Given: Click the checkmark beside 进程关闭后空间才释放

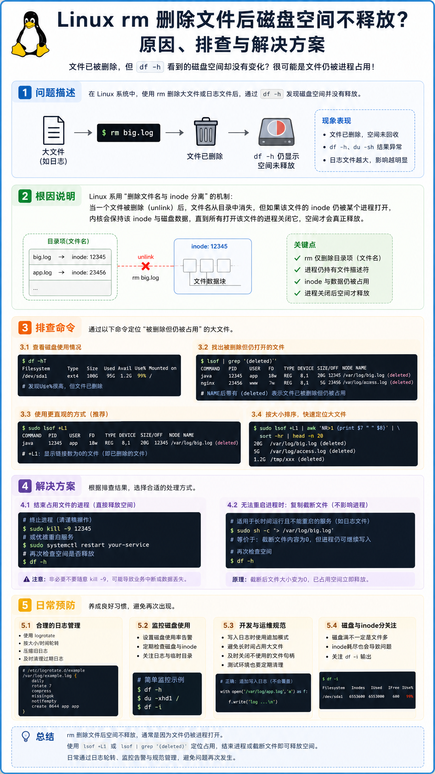Looking at the screenshot, I should [297, 293].
